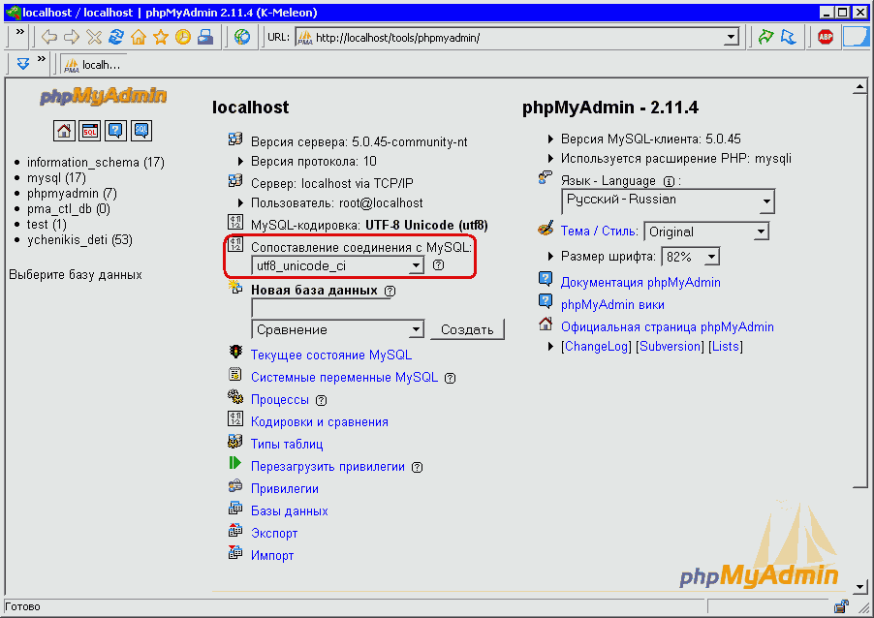Click the URL address field
This screenshot has height=618, width=874.
pos(510,38)
